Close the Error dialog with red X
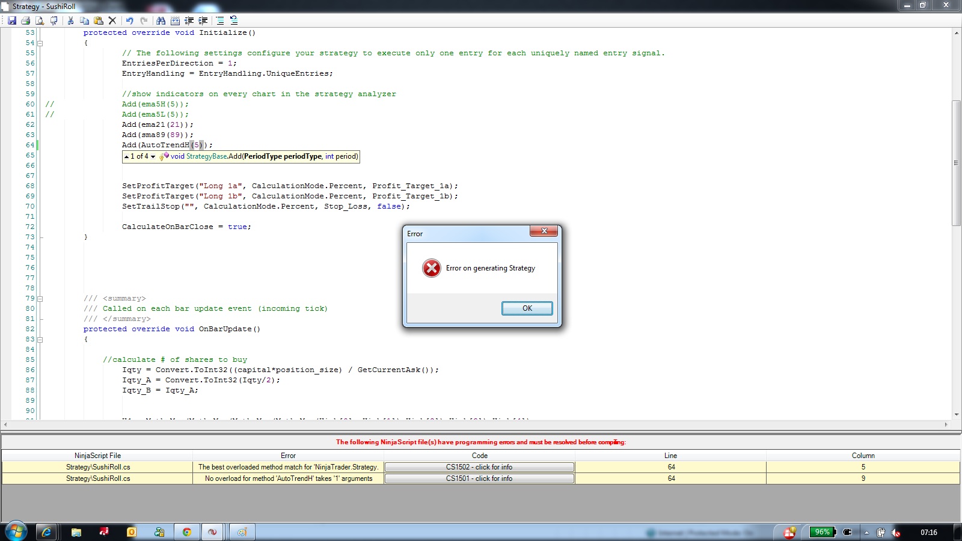 (544, 231)
